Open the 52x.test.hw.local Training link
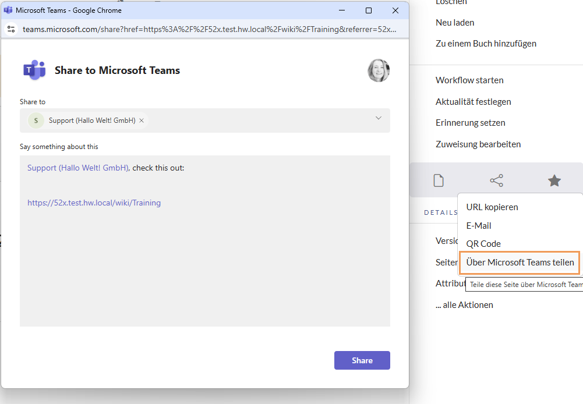The image size is (583, 404). pyautogui.click(x=94, y=203)
